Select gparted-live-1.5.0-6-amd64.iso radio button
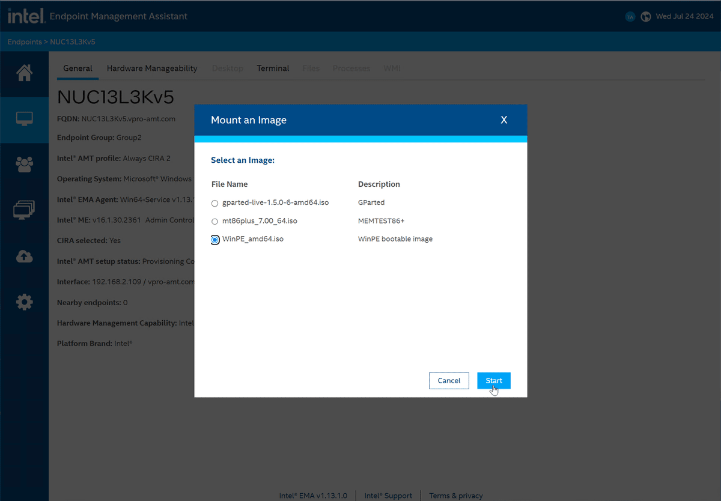This screenshot has height=501, width=721. click(x=215, y=203)
